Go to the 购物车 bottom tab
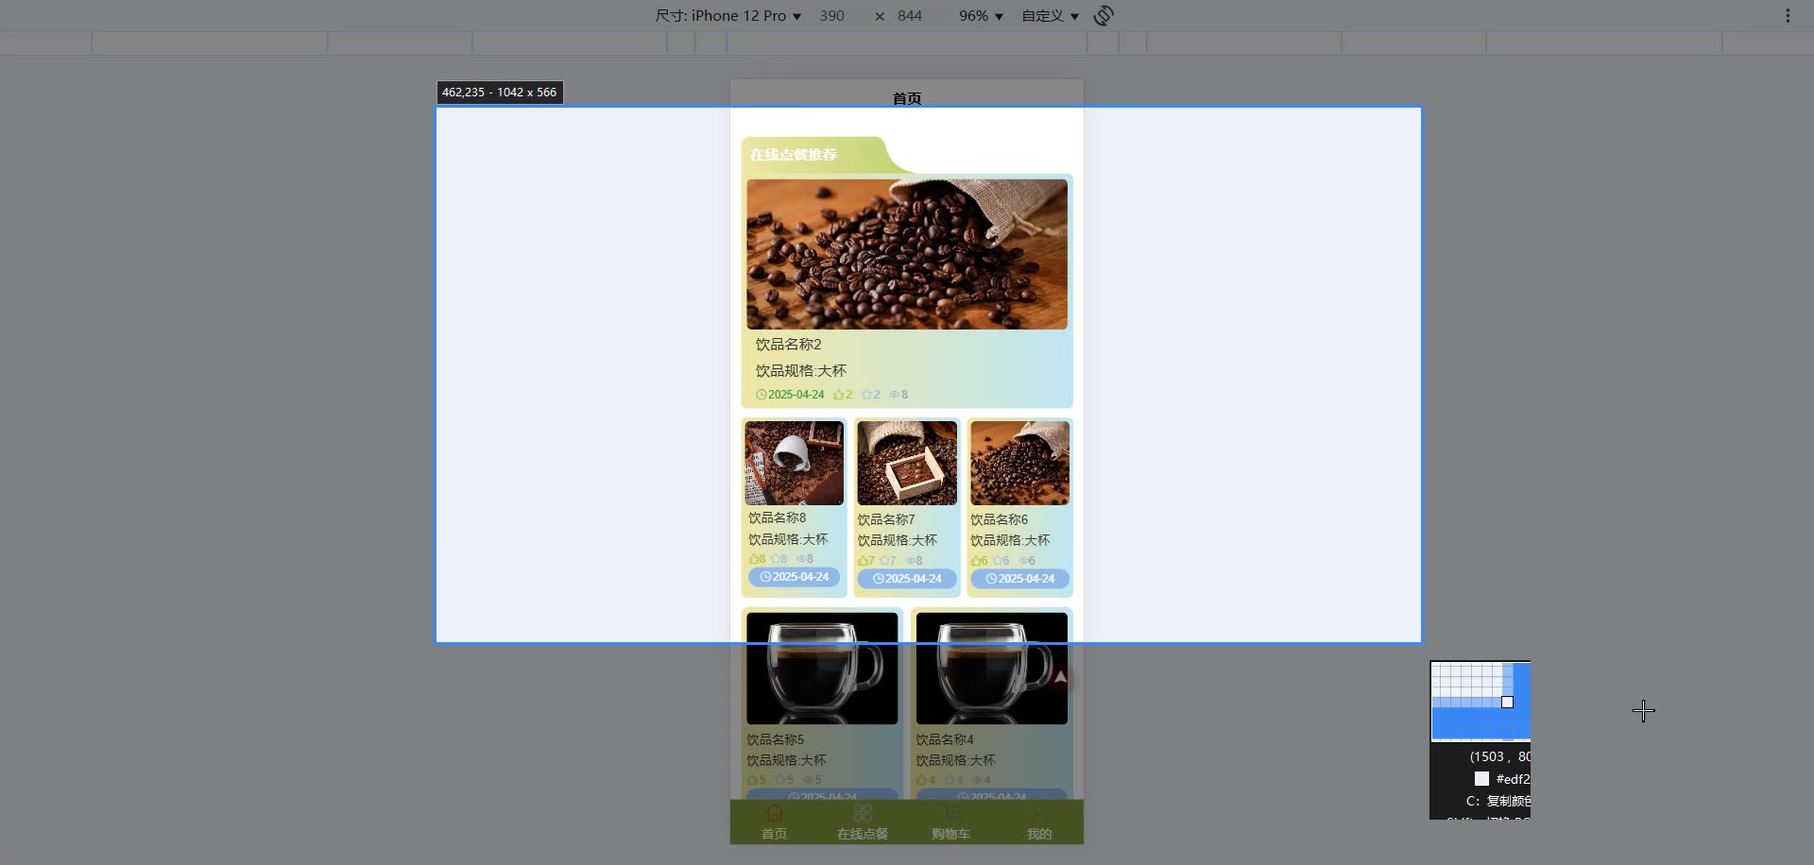1814x865 pixels. point(950,823)
